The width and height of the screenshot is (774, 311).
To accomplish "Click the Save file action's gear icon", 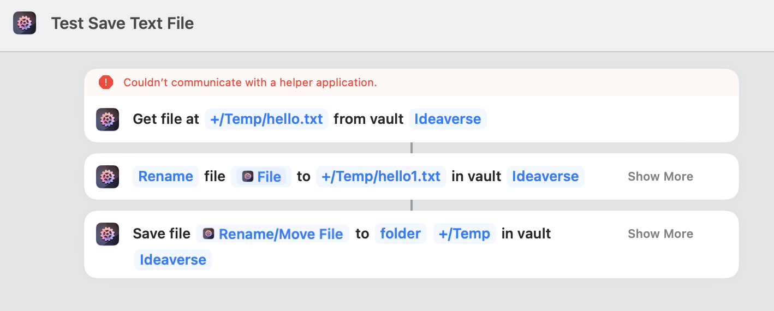I will (x=108, y=234).
